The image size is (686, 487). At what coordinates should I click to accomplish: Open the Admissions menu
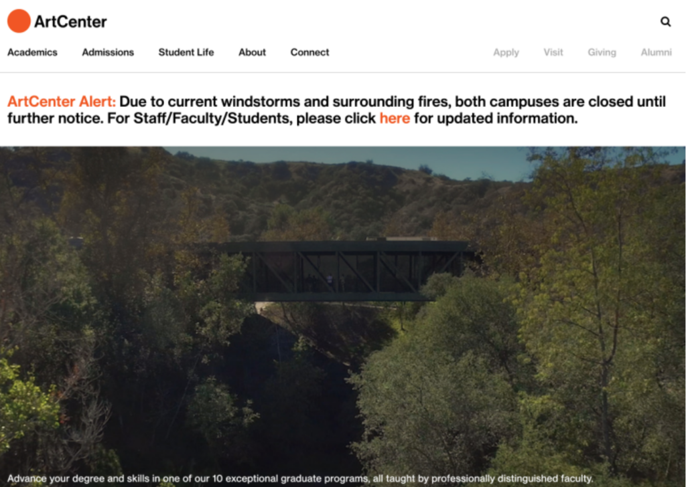pyautogui.click(x=108, y=52)
